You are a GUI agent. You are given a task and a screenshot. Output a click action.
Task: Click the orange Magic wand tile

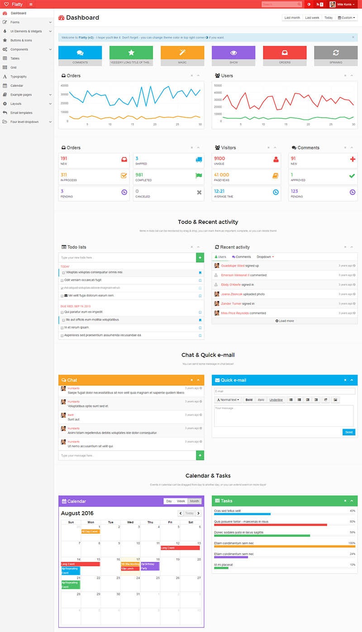pos(182,53)
